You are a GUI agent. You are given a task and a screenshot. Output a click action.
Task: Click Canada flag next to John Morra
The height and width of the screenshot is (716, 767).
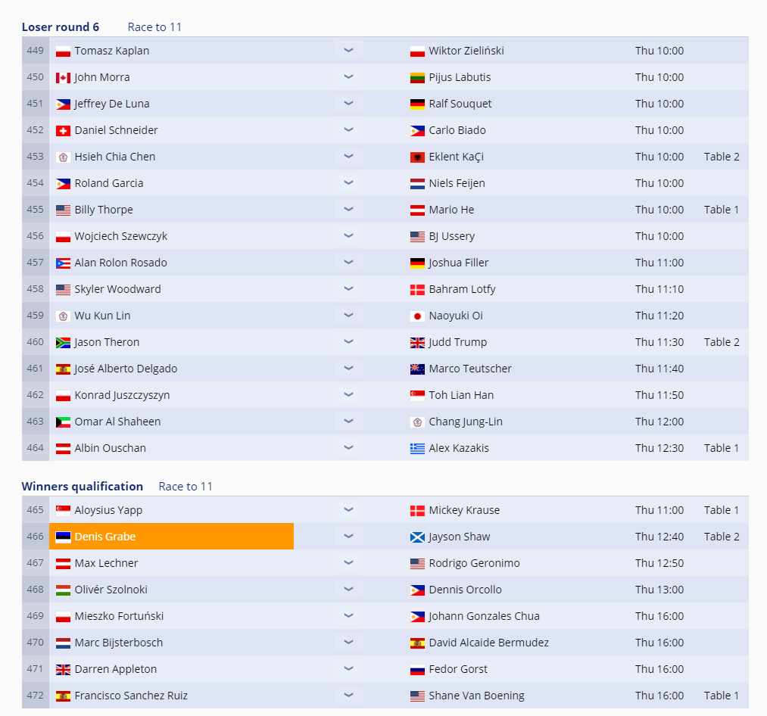click(63, 77)
